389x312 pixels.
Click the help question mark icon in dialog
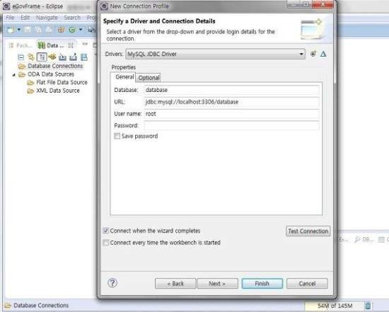click(112, 283)
